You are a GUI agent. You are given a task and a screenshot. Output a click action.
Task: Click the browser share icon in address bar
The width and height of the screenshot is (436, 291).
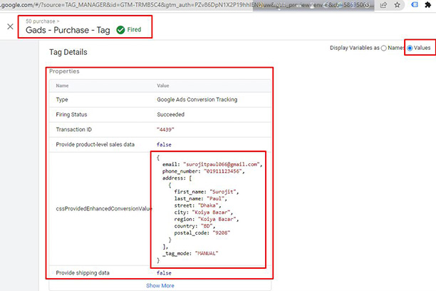click(x=383, y=5)
